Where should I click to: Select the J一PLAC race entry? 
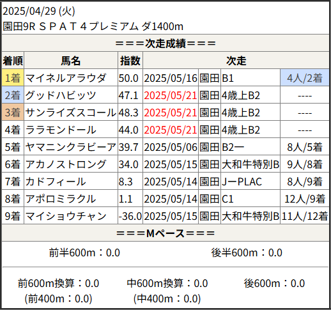pos(242,182)
